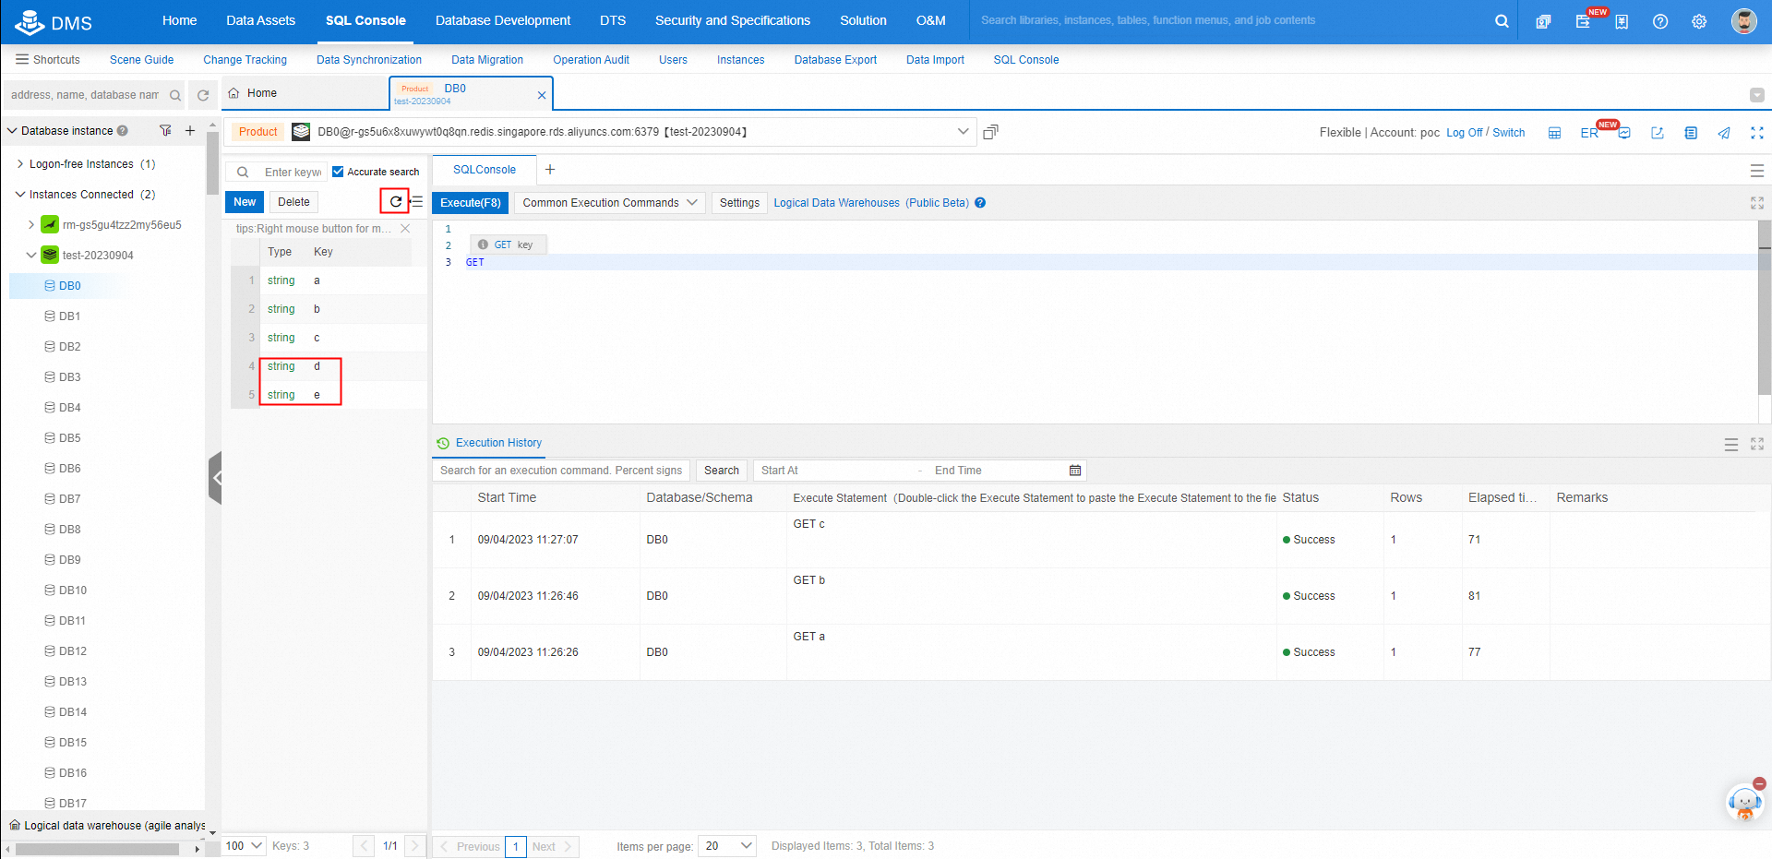The image size is (1772, 859).
Task: Open the settings gear icon
Action: (x=1699, y=21)
